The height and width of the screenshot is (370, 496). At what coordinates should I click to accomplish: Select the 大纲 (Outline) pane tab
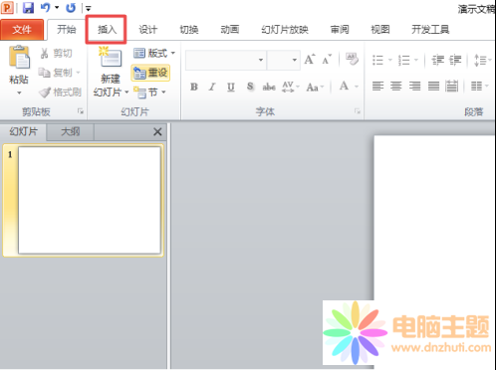click(71, 131)
